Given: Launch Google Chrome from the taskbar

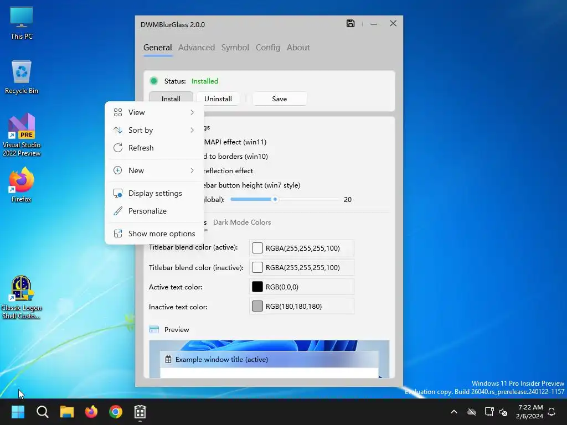Looking at the screenshot, I should [x=116, y=412].
